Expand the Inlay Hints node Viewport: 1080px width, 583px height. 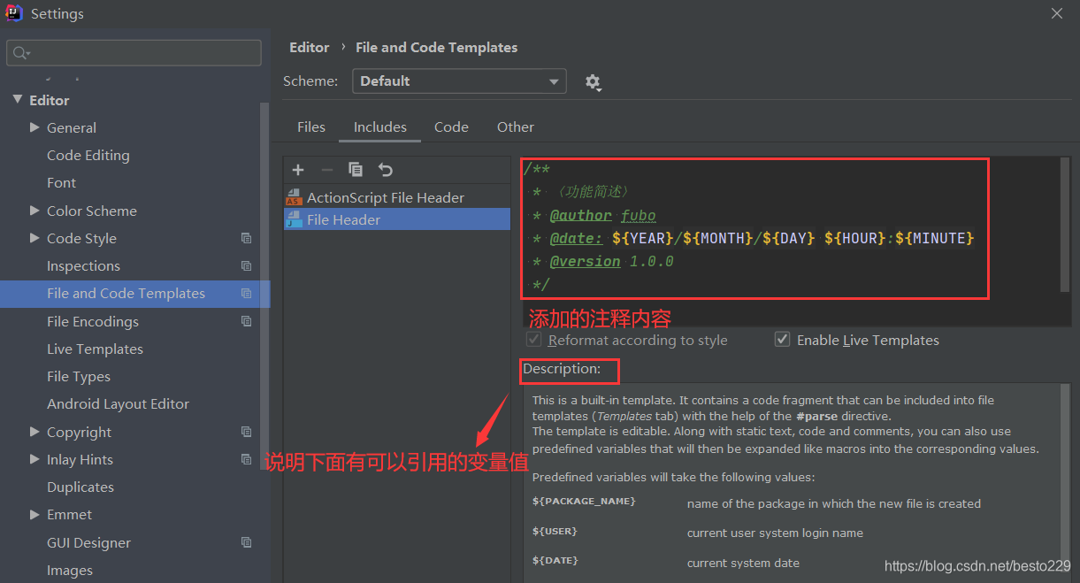click(x=34, y=459)
